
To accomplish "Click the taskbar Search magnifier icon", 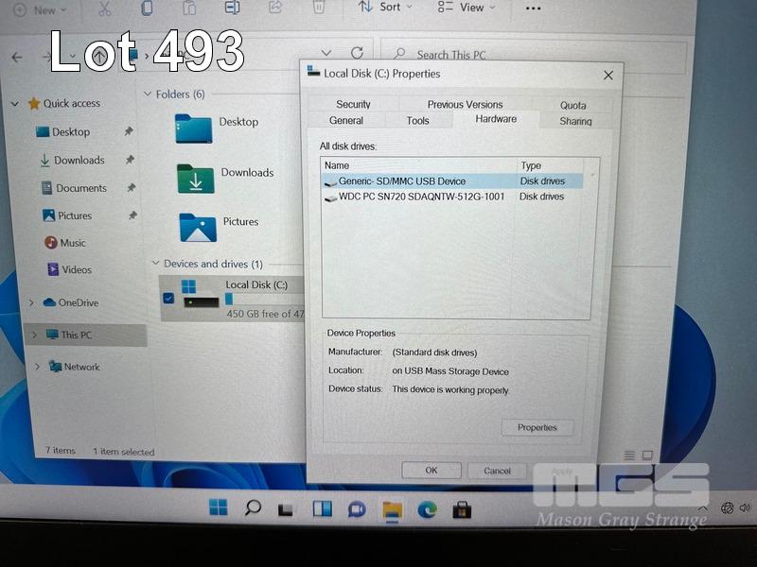I will tap(253, 508).
